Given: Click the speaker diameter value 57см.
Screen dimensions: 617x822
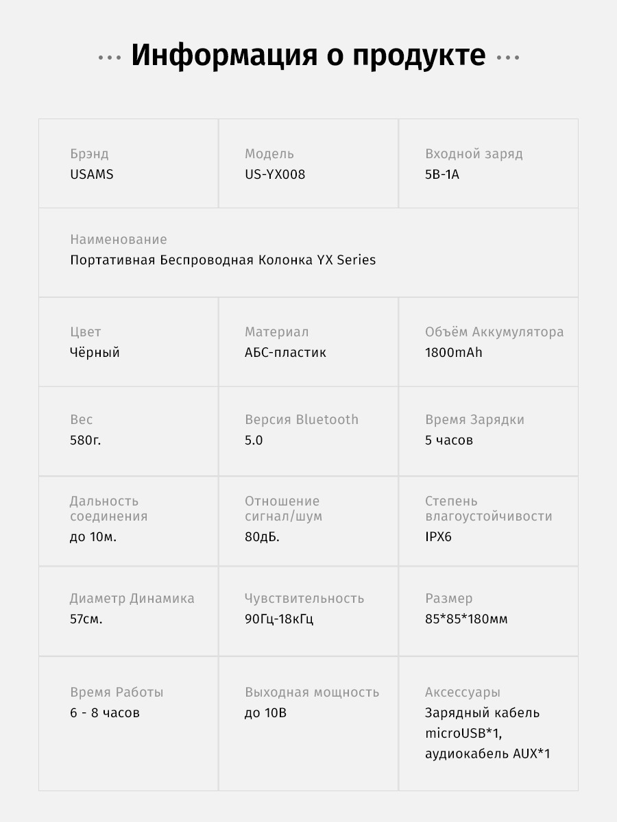Looking at the screenshot, I should pos(86,620).
